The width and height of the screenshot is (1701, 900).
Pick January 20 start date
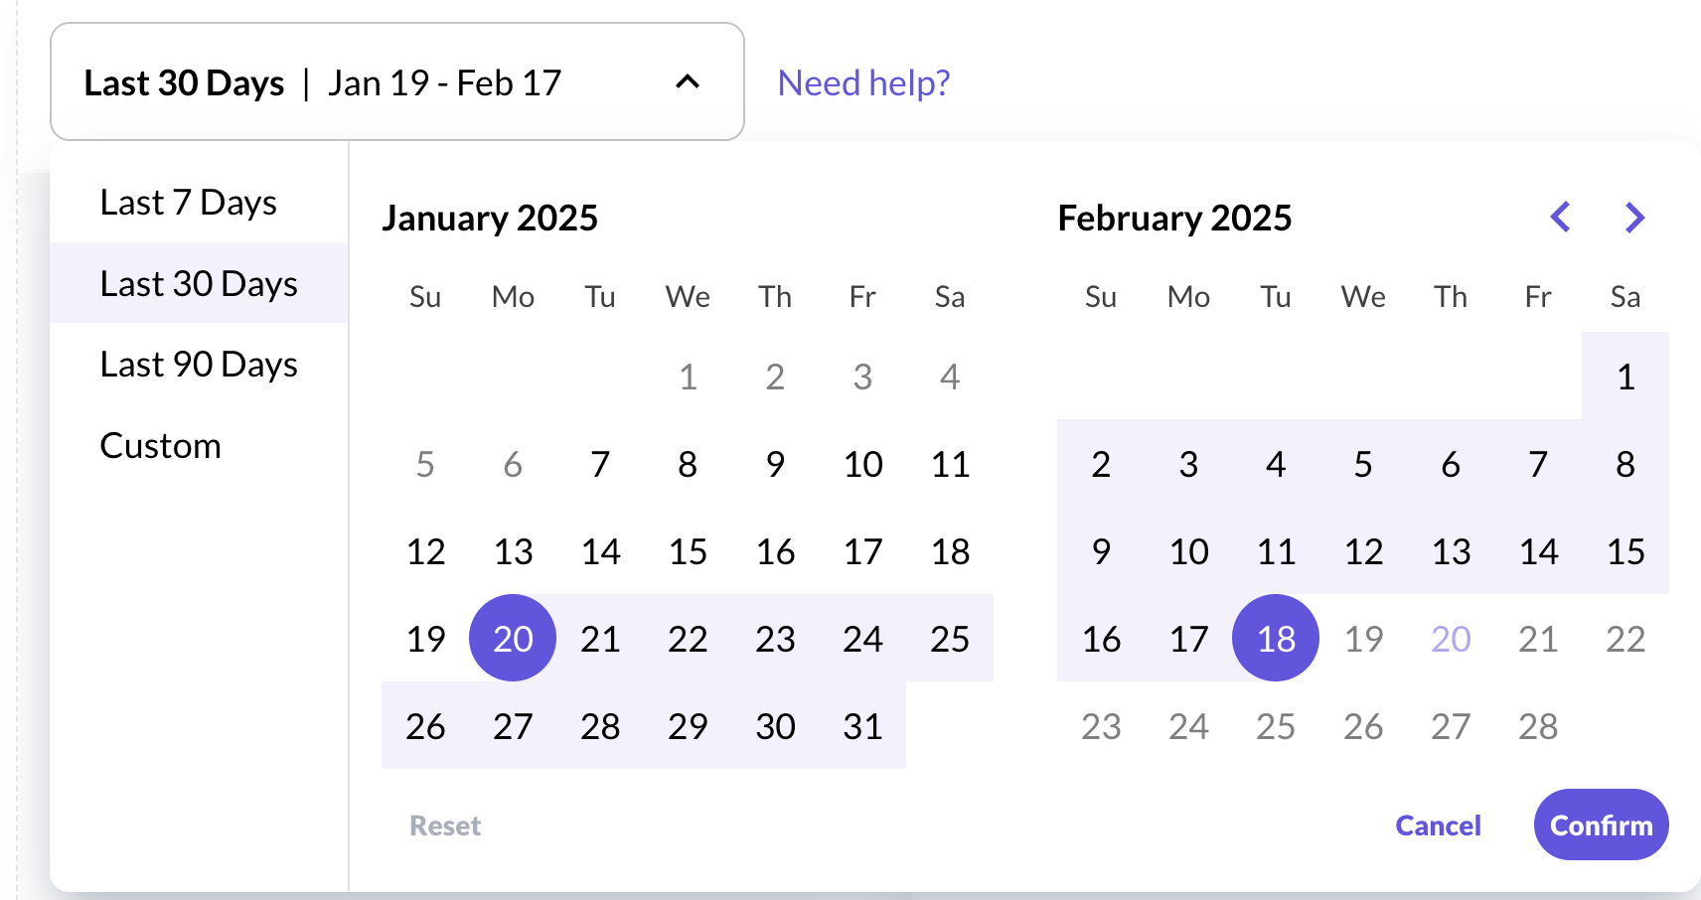(513, 639)
